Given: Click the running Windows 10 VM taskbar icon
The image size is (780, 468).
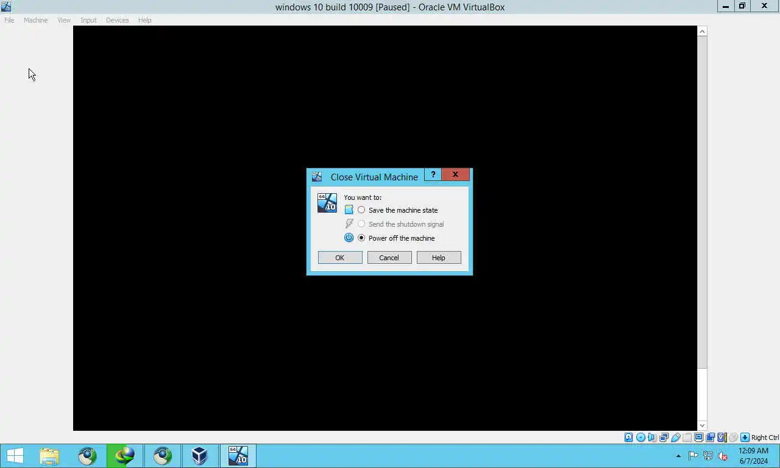Looking at the screenshot, I should pyautogui.click(x=238, y=456).
